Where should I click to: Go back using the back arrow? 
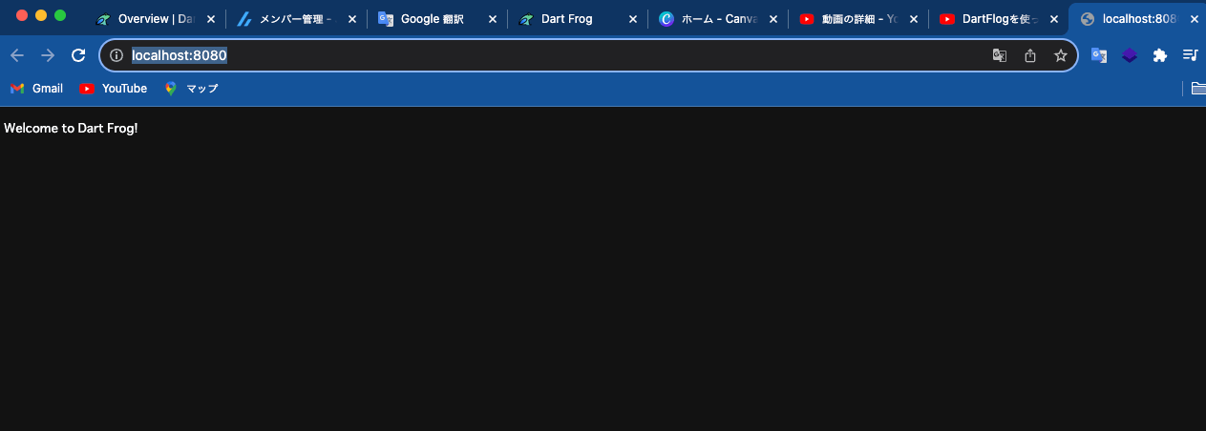[17, 55]
